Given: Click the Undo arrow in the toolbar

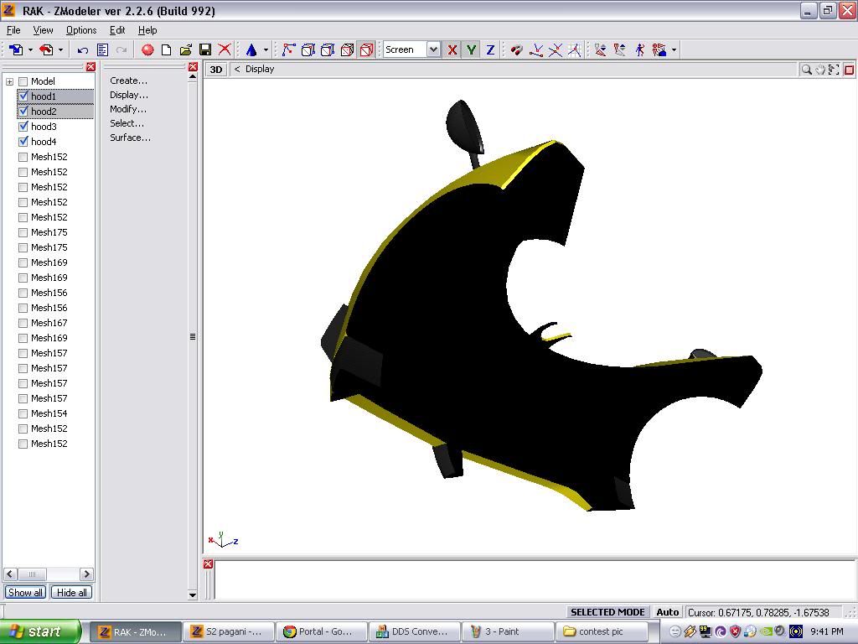Looking at the screenshot, I should tap(83, 50).
